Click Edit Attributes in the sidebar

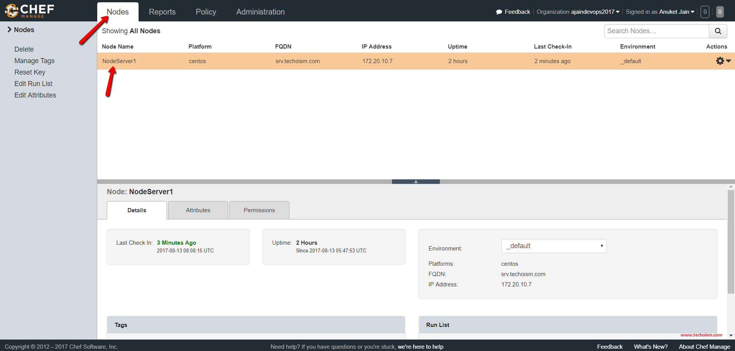(x=35, y=95)
